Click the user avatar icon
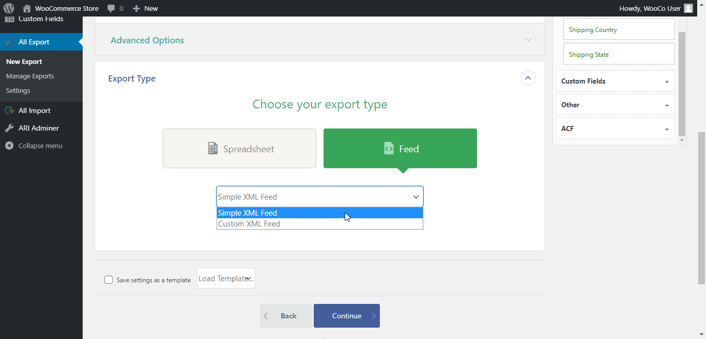The width and height of the screenshot is (706, 339). (688, 8)
